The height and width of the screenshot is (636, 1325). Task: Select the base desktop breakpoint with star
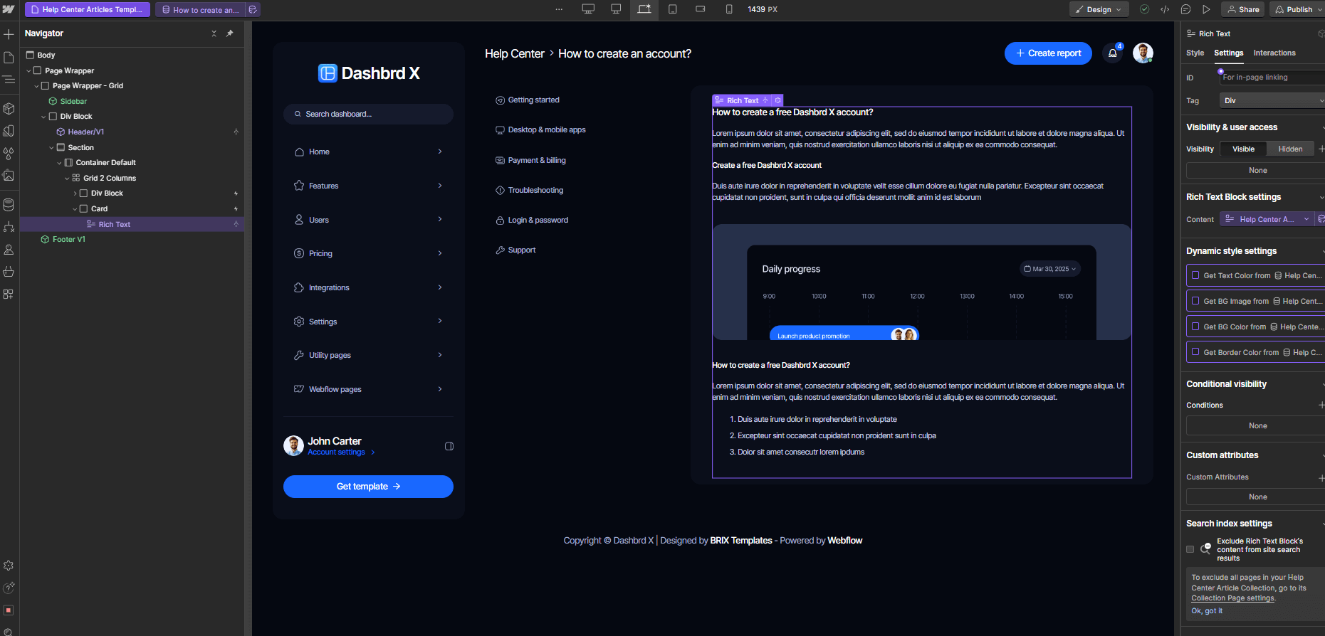tap(644, 9)
